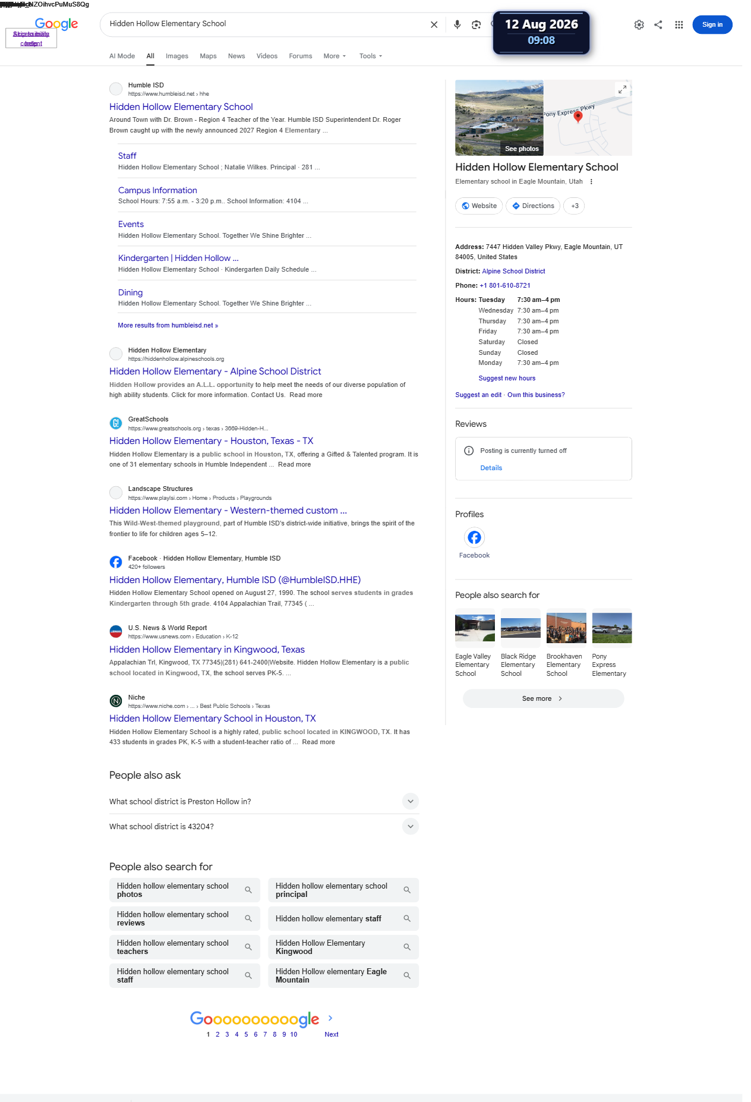Open Search by image camera icon

coord(476,24)
